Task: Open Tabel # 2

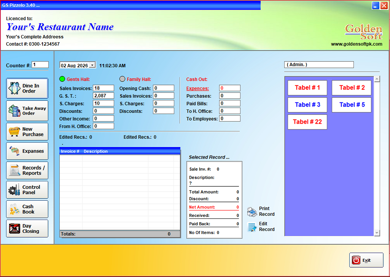Action: [x=352, y=88]
